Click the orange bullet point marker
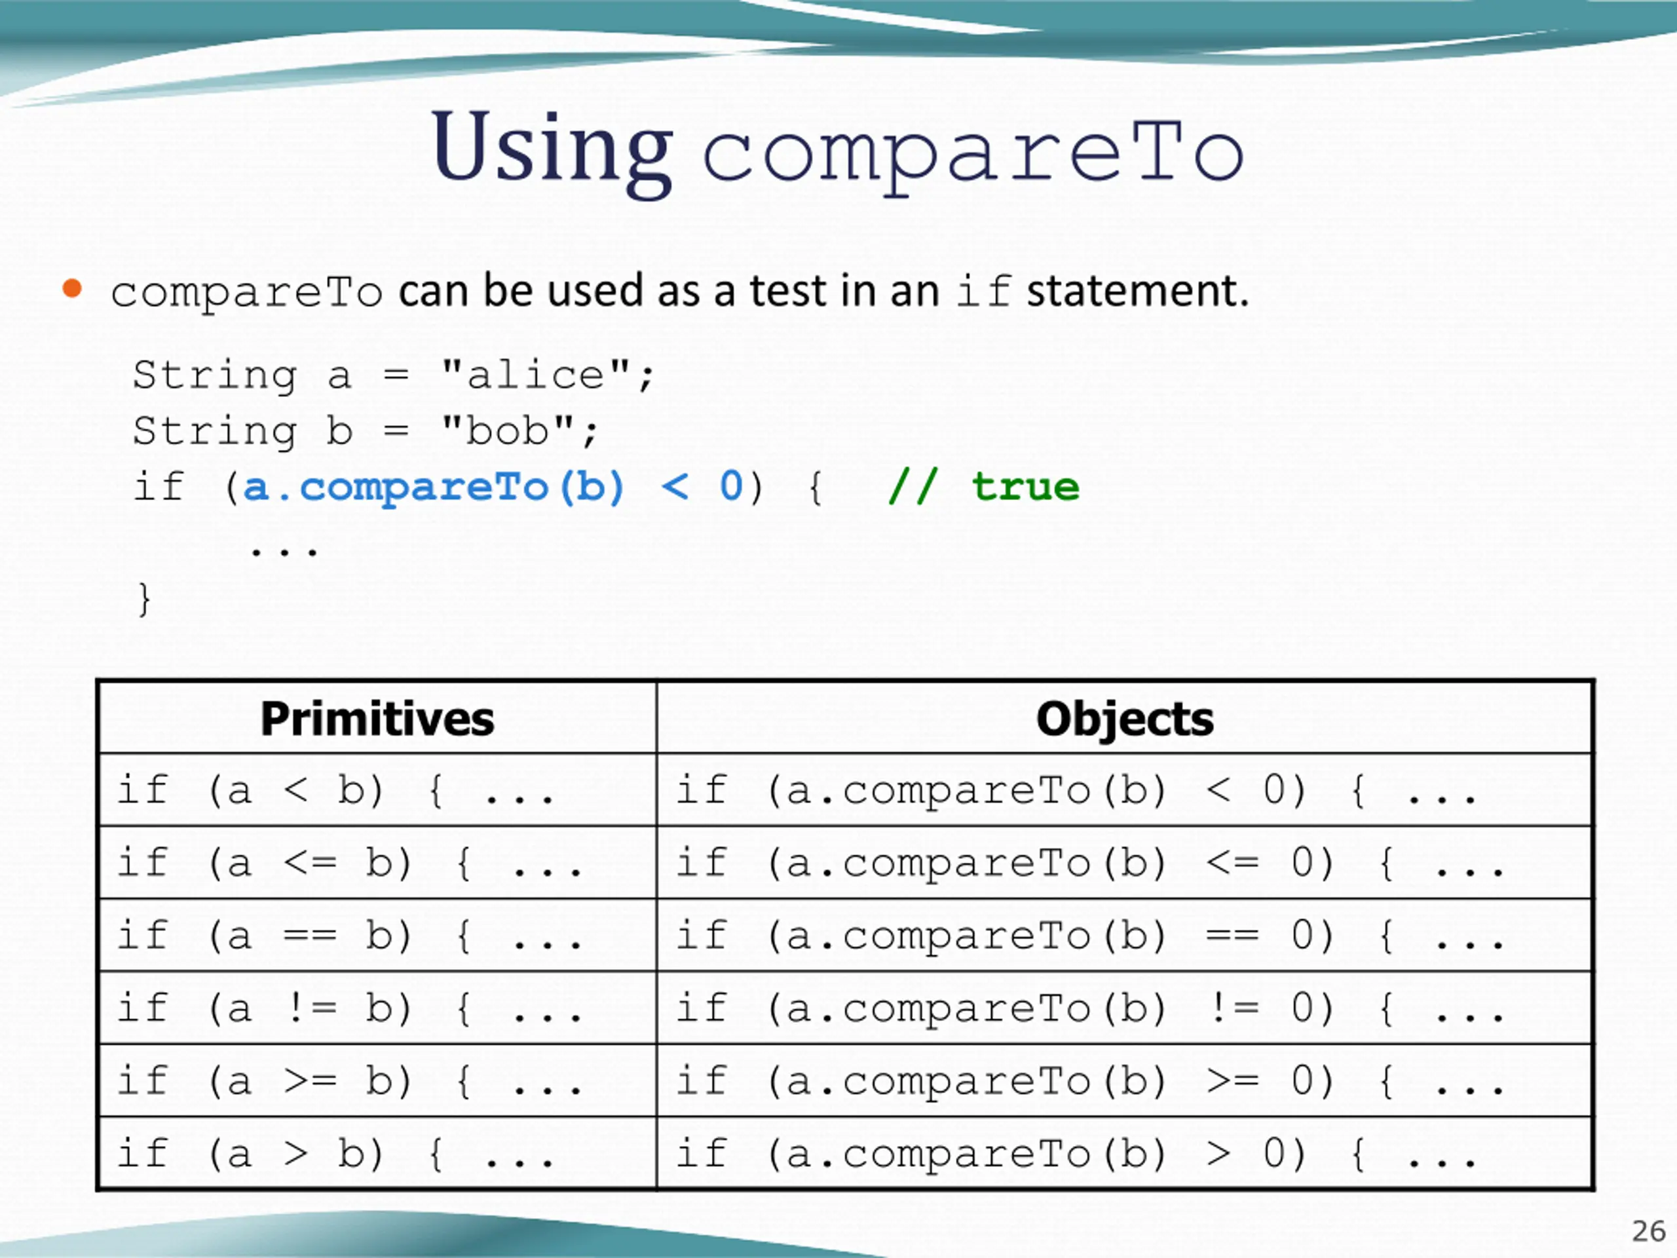The width and height of the screenshot is (1677, 1258). 72,288
